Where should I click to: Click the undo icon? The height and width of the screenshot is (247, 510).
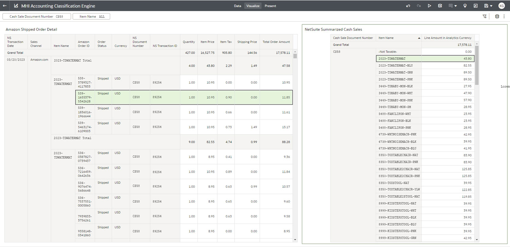tap(408, 6)
